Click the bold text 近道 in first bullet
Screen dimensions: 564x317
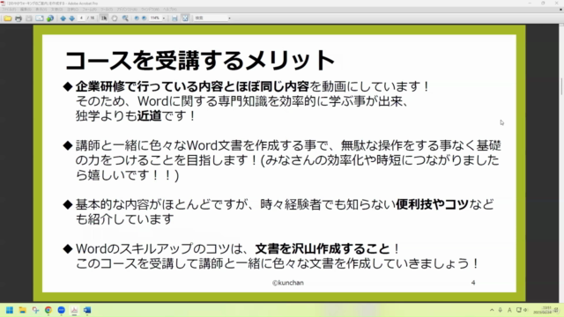[149, 115]
